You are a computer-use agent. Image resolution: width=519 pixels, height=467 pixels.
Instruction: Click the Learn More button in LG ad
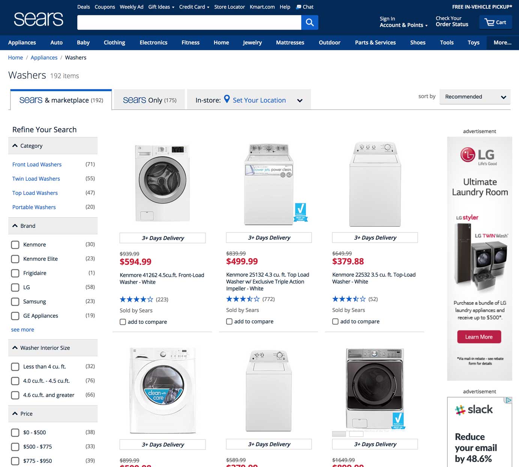click(479, 337)
